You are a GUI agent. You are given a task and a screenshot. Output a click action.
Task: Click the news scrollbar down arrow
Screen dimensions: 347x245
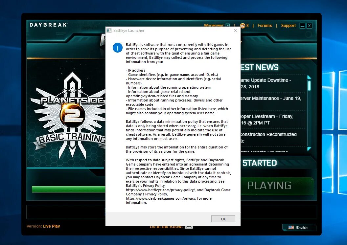coord(309,149)
